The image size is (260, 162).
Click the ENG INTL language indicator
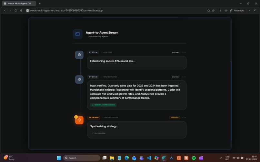click(227, 158)
